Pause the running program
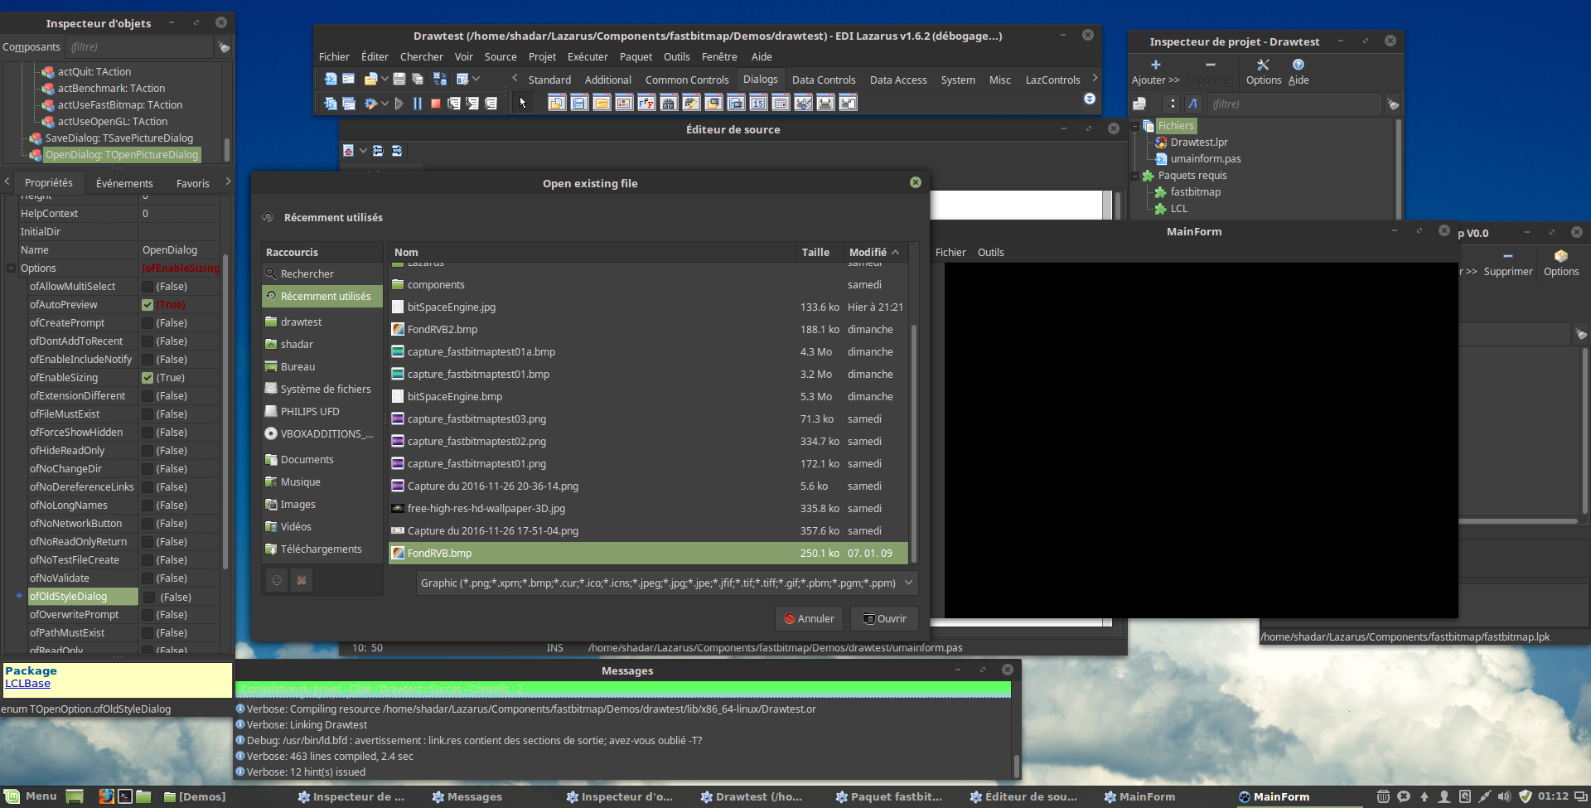1591x808 pixels. [x=418, y=104]
